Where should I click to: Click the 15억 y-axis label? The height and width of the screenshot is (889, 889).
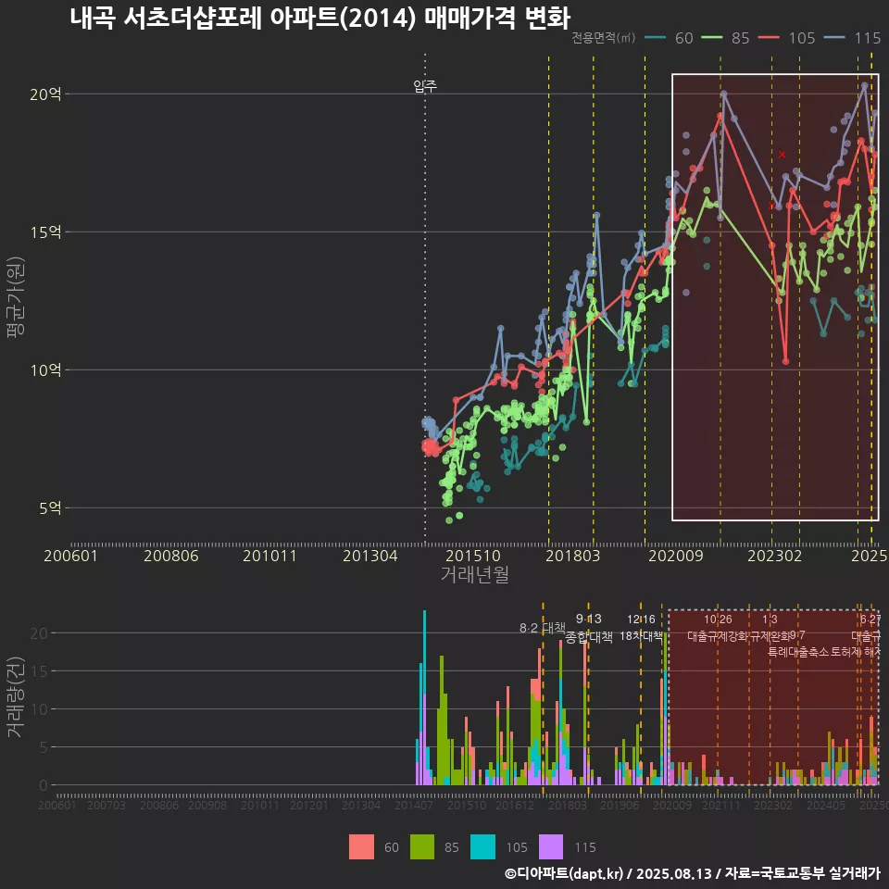(x=45, y=232)
